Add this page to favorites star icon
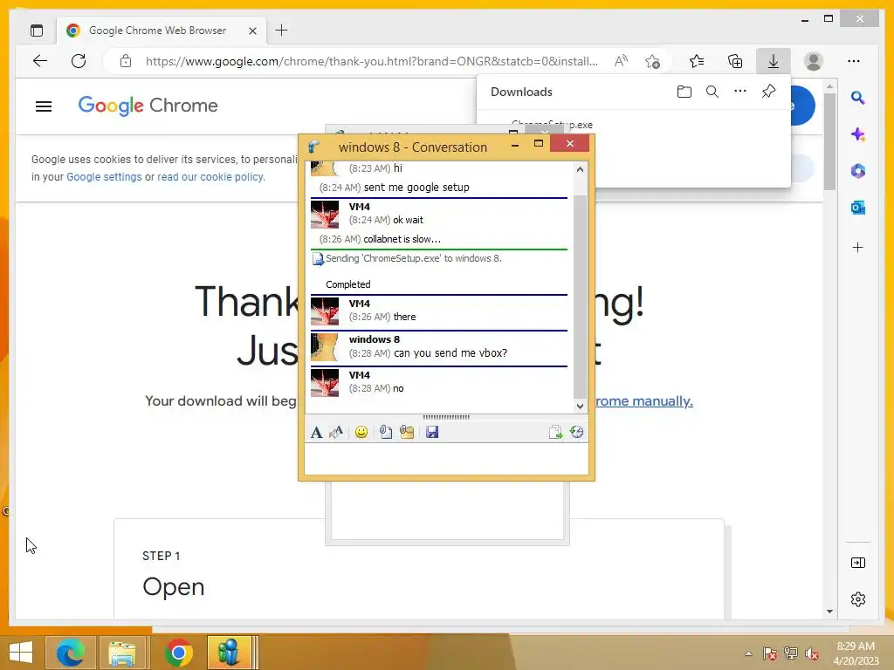Screen dimensions: 894x670 653,61
